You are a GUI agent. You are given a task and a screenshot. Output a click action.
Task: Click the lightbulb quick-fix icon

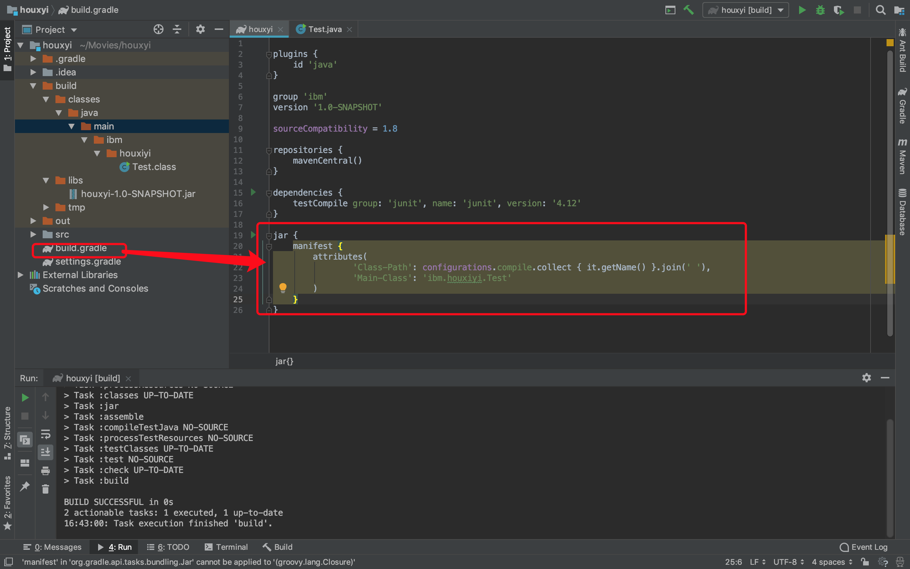click(283, 288)
